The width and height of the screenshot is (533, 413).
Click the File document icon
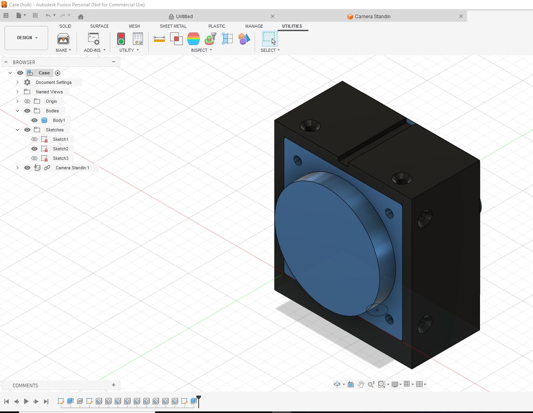coord(19,15)
